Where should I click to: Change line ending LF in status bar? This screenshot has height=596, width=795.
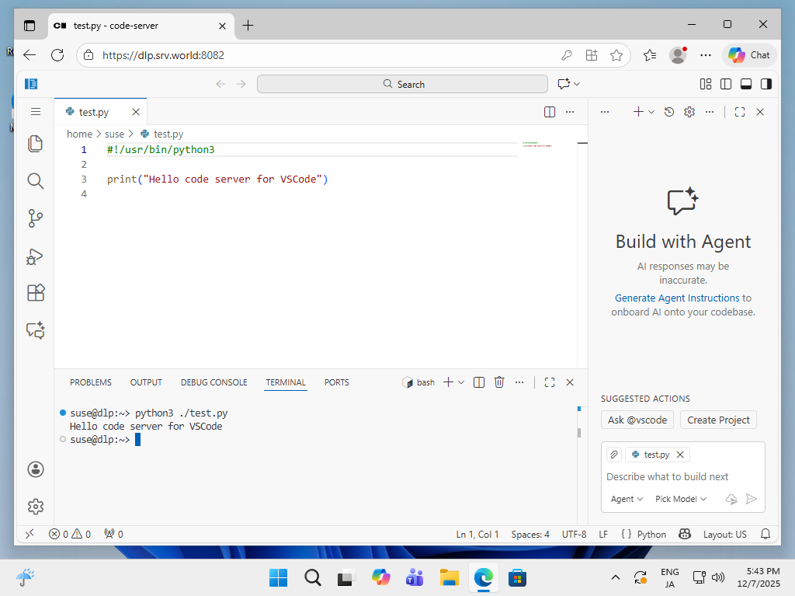point(603,534)
